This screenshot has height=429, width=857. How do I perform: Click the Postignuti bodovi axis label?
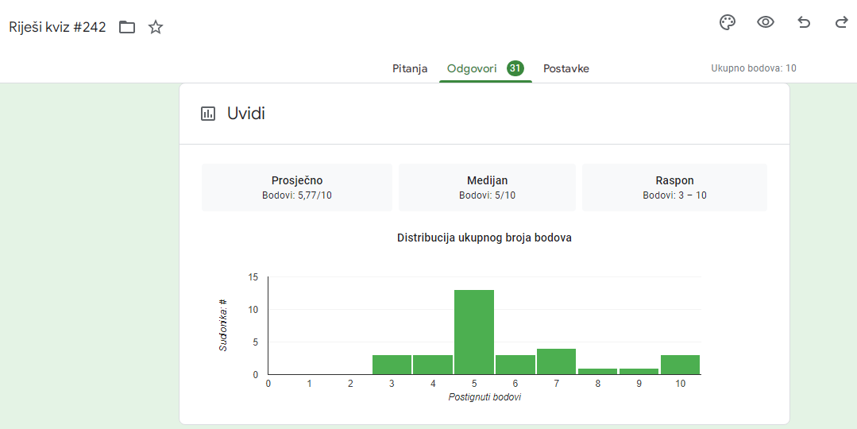(x=484, y=397)
